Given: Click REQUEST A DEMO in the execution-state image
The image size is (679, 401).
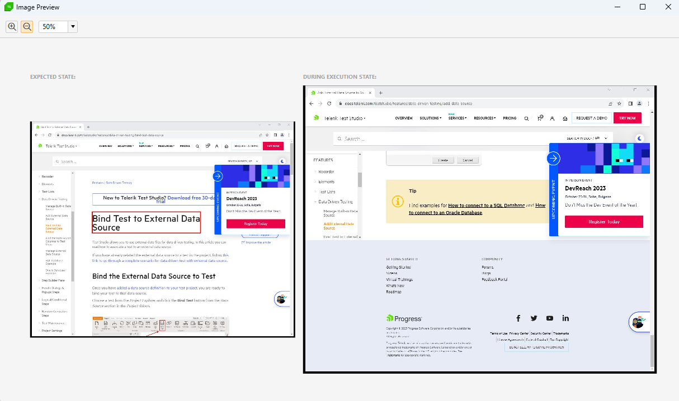Looking at the screenshot, I should (x=592, y=118).
